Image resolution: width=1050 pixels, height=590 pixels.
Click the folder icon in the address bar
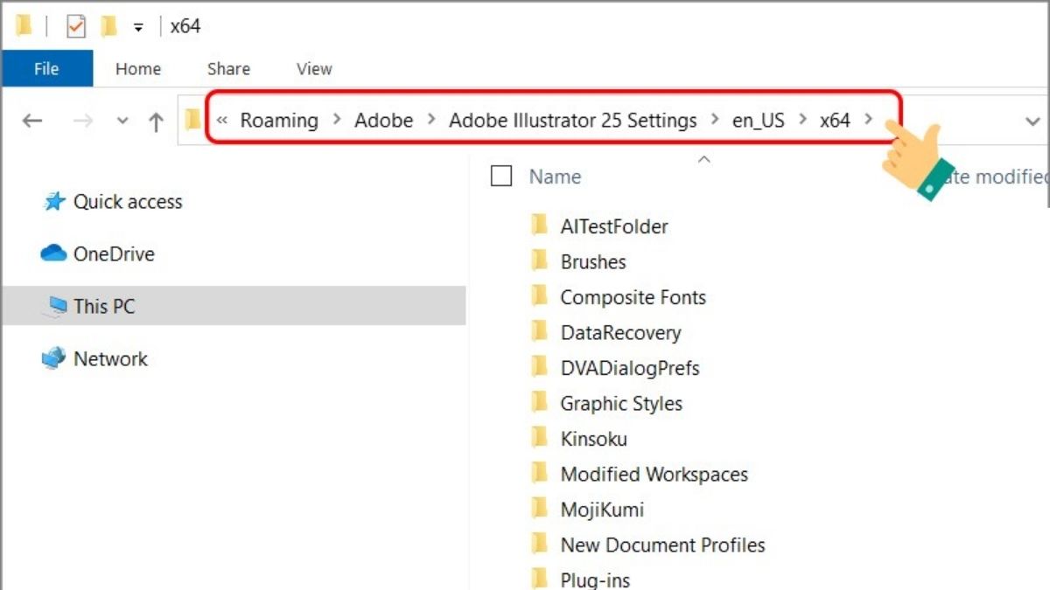coord(192,121)
